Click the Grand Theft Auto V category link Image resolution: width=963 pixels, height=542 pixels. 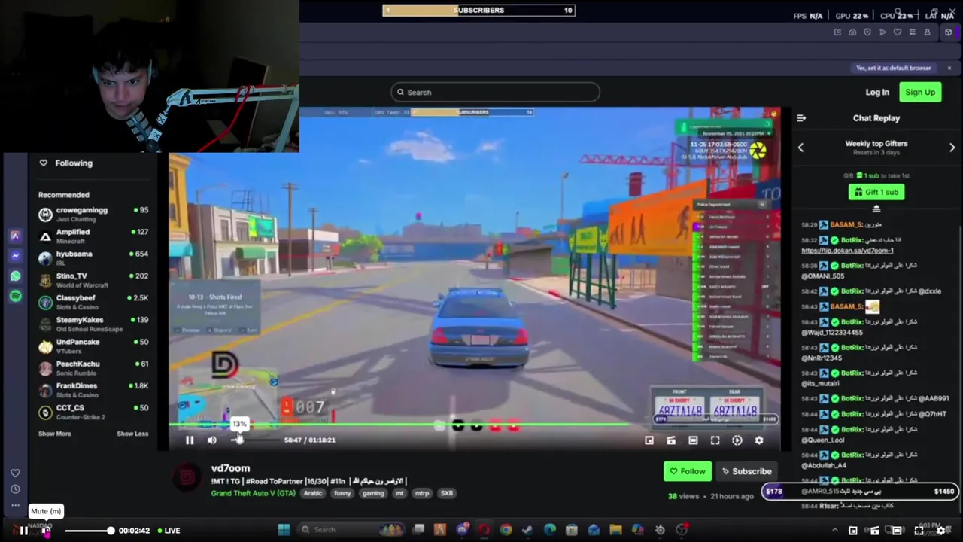pyautogui.click(x=254, y=494)
